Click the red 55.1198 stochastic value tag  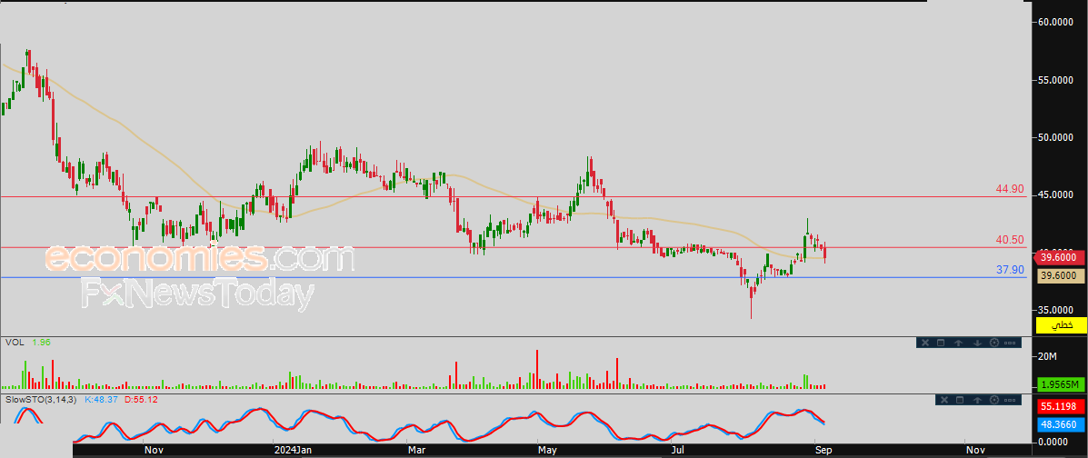point(1061,406)
